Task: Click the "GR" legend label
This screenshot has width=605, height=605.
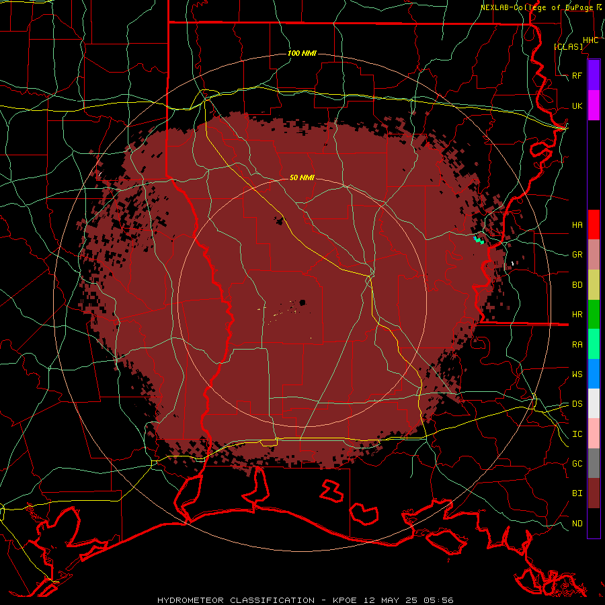Action: (x=577, y=255)
